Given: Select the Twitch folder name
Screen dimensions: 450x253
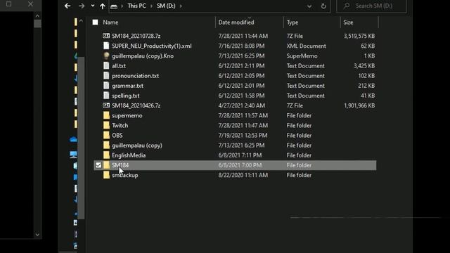Looking at the screenshot, I should [x=120, y=125].
